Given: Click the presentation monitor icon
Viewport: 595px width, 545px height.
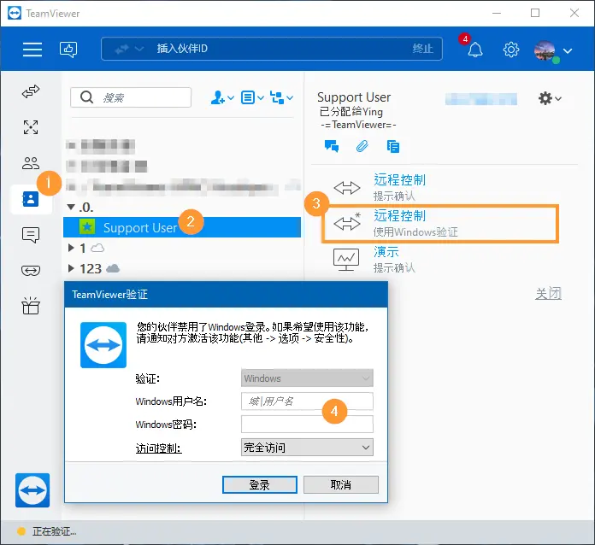Looking at the screenshot, I should pyautogui.click(x=346, y=260).
